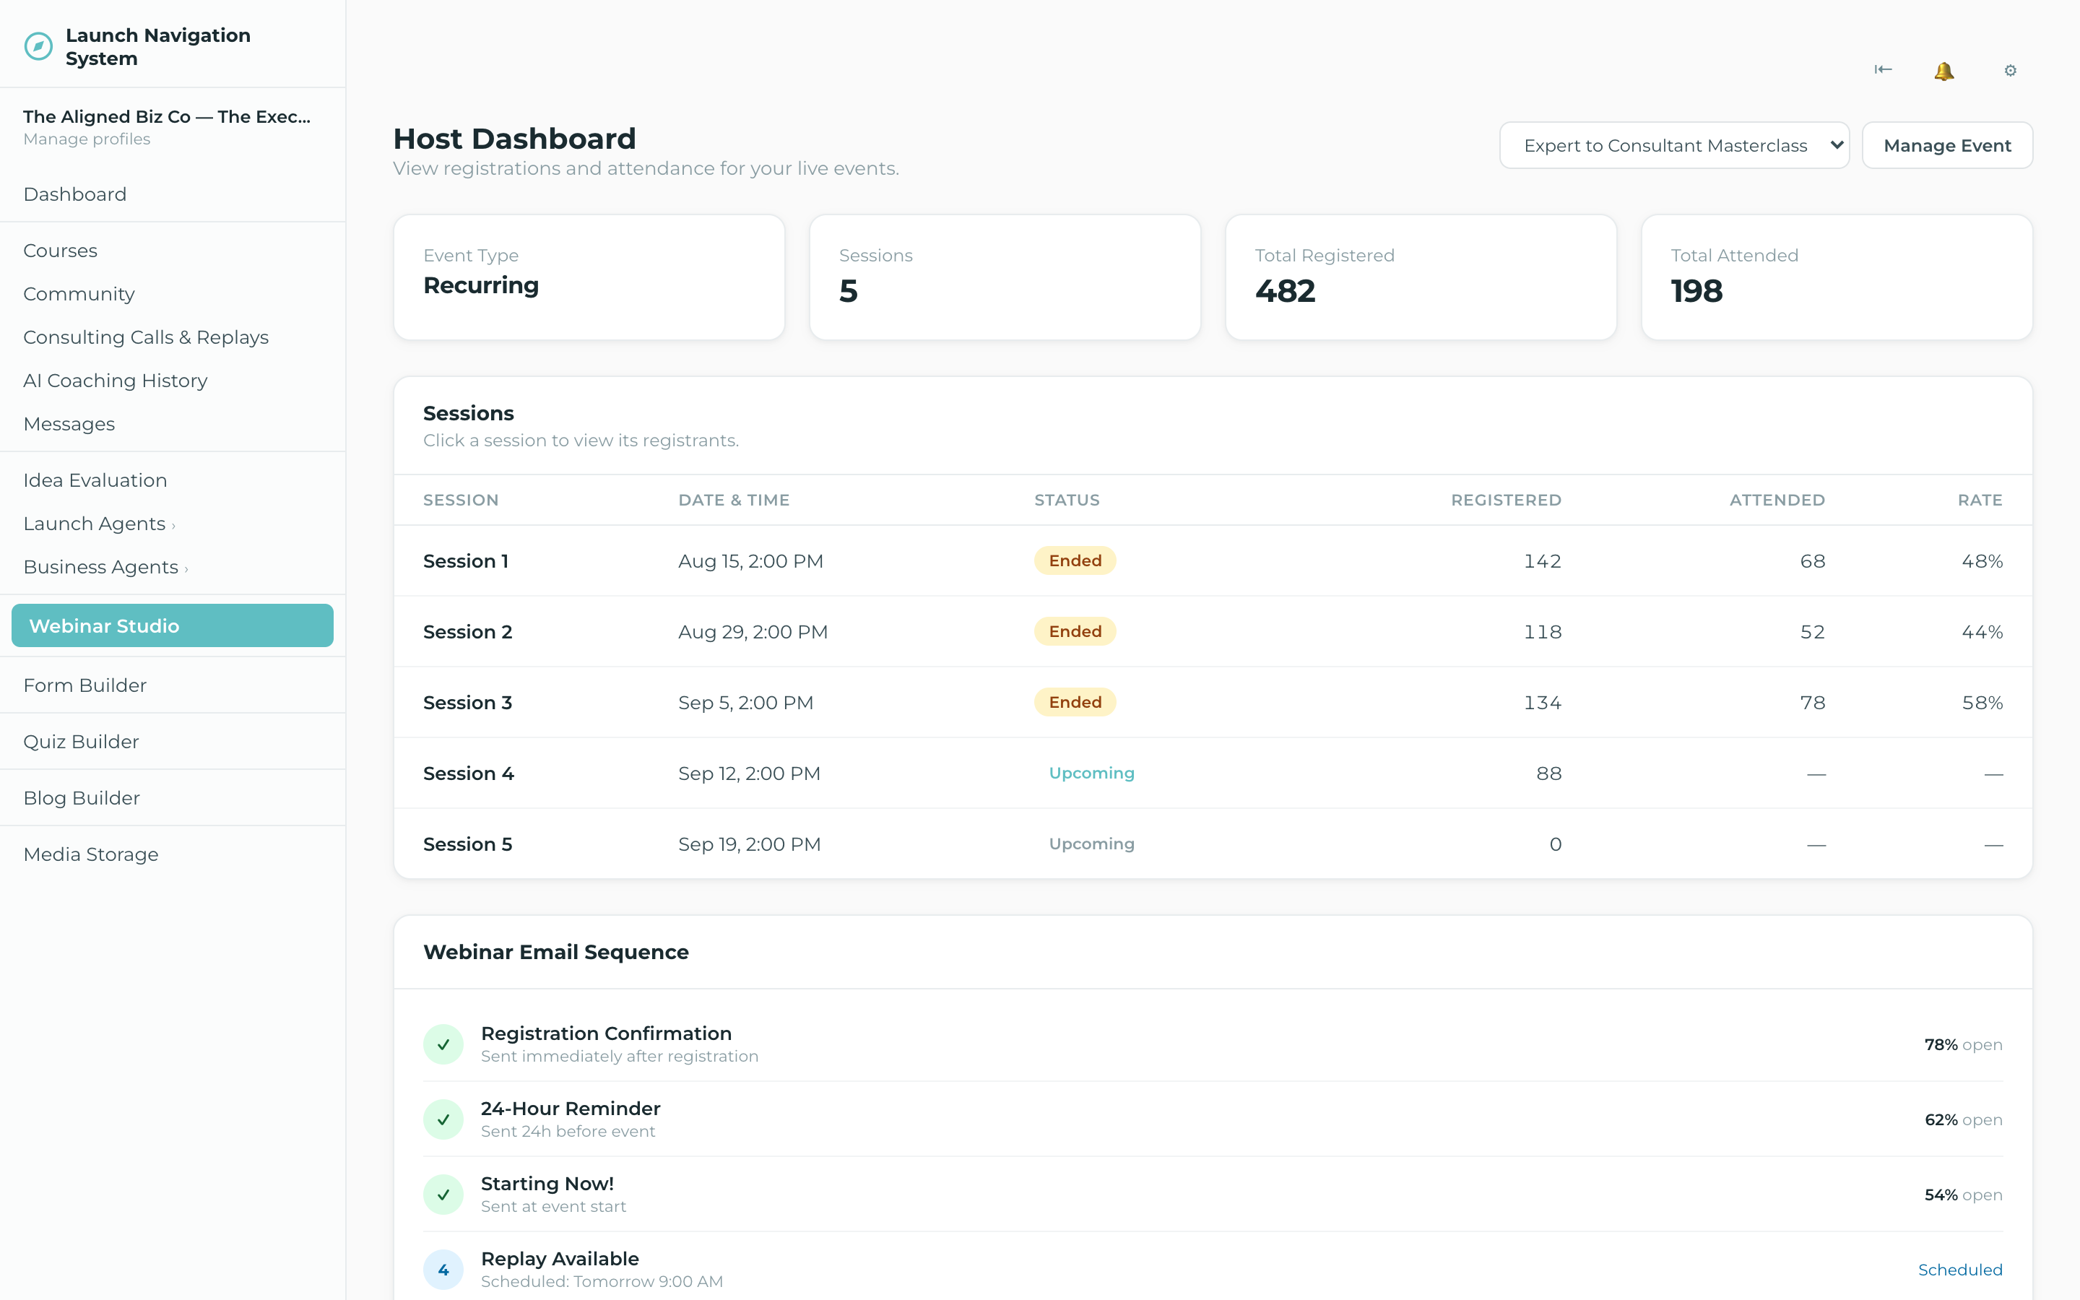Select Session 3 row
2080x1300 pixels.
1213,703
